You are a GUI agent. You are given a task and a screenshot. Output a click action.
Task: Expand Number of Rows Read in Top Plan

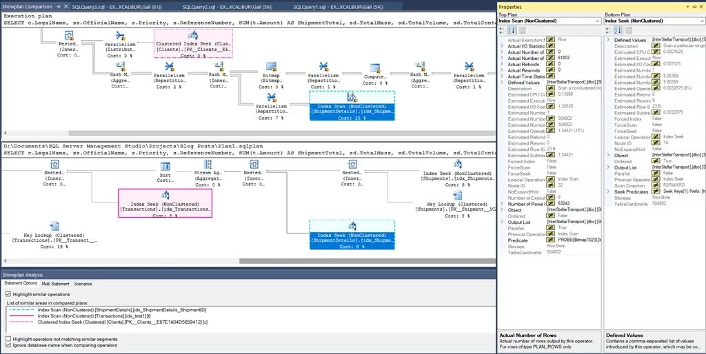click(502, 204)
